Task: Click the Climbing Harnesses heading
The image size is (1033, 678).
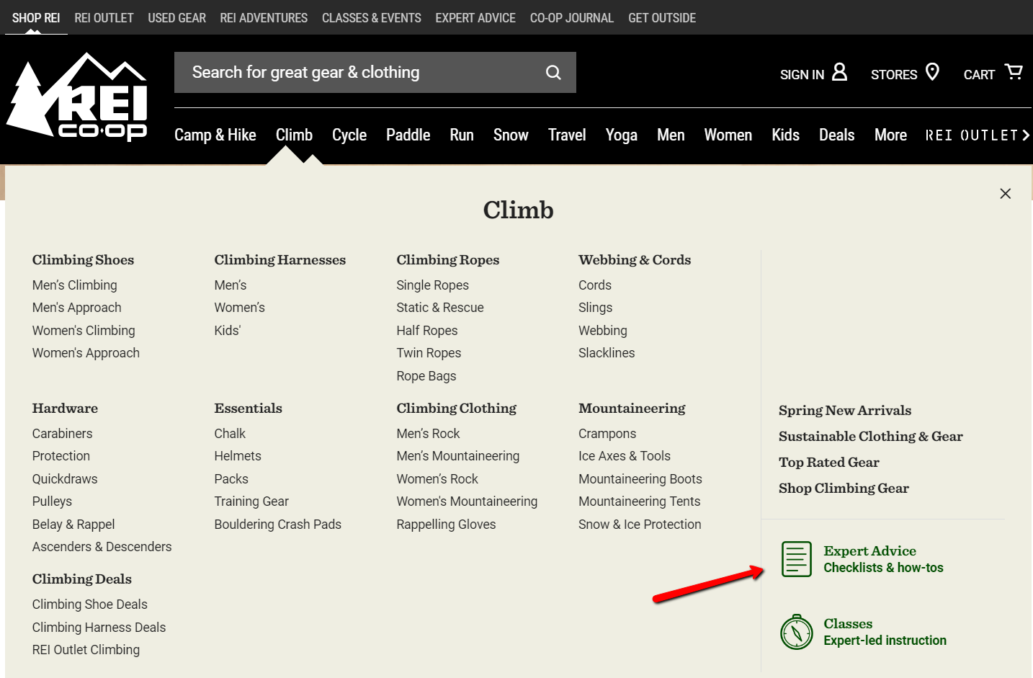Action: (280, 259)
